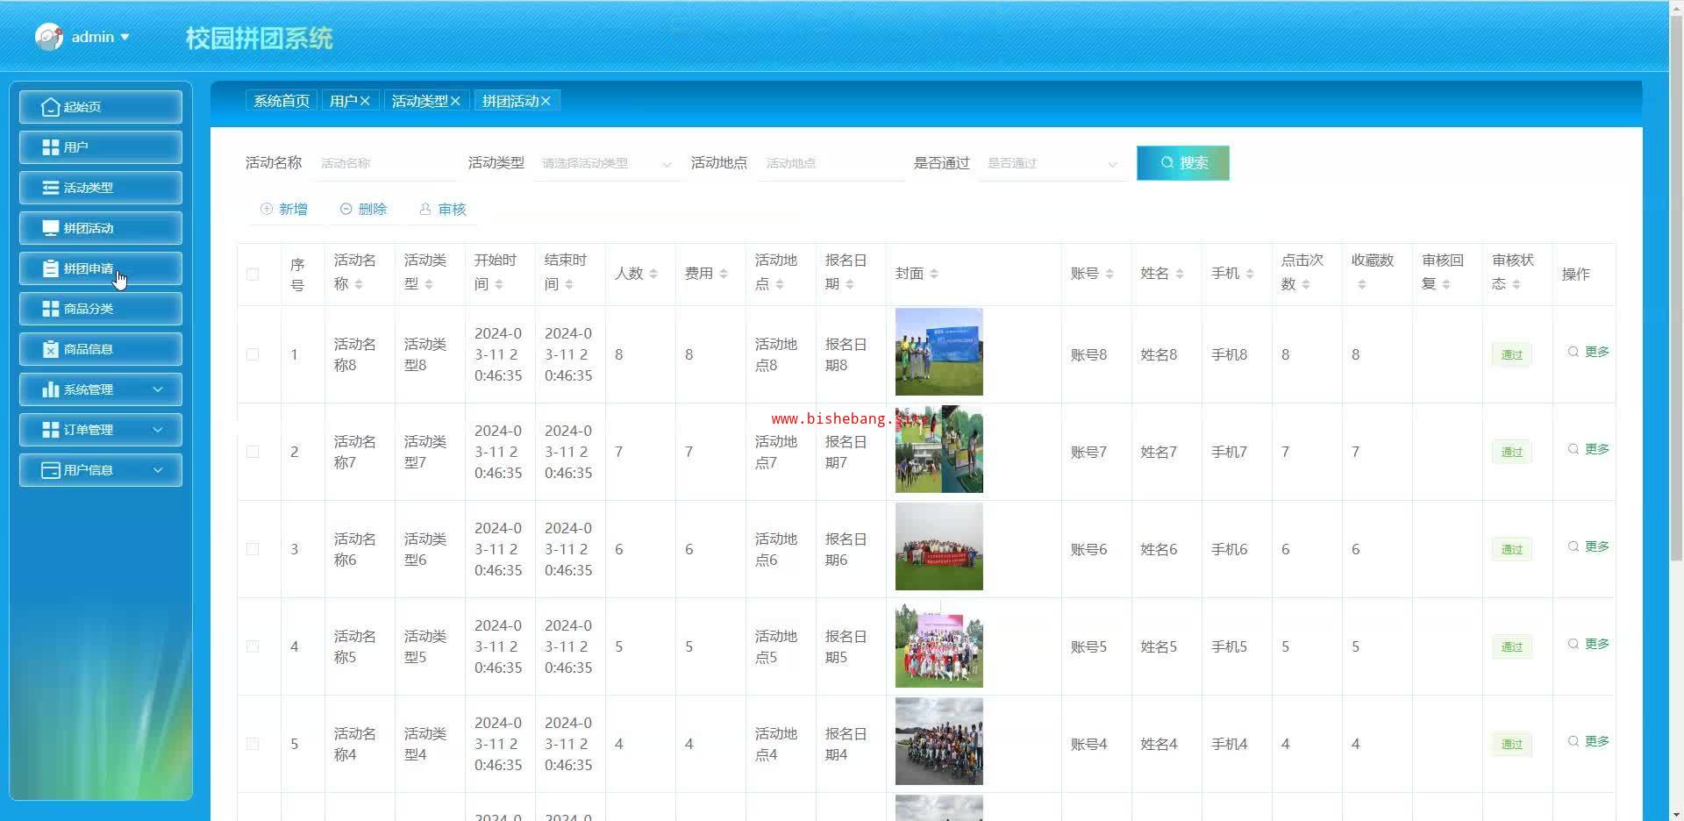Click the home icon for 起始页

tap(50, 107)
